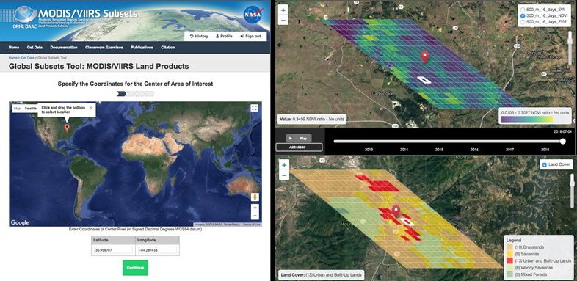Adjust the land cover opacity slider
The width and height of the screenshot is (577, 281).
click(573, 185)
